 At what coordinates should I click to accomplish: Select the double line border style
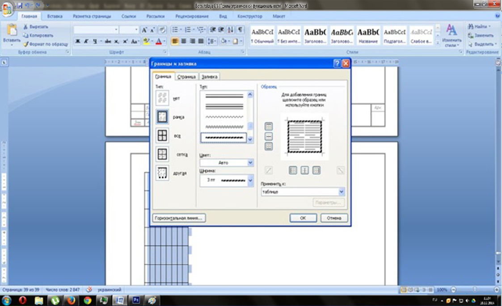pos(224,96)
